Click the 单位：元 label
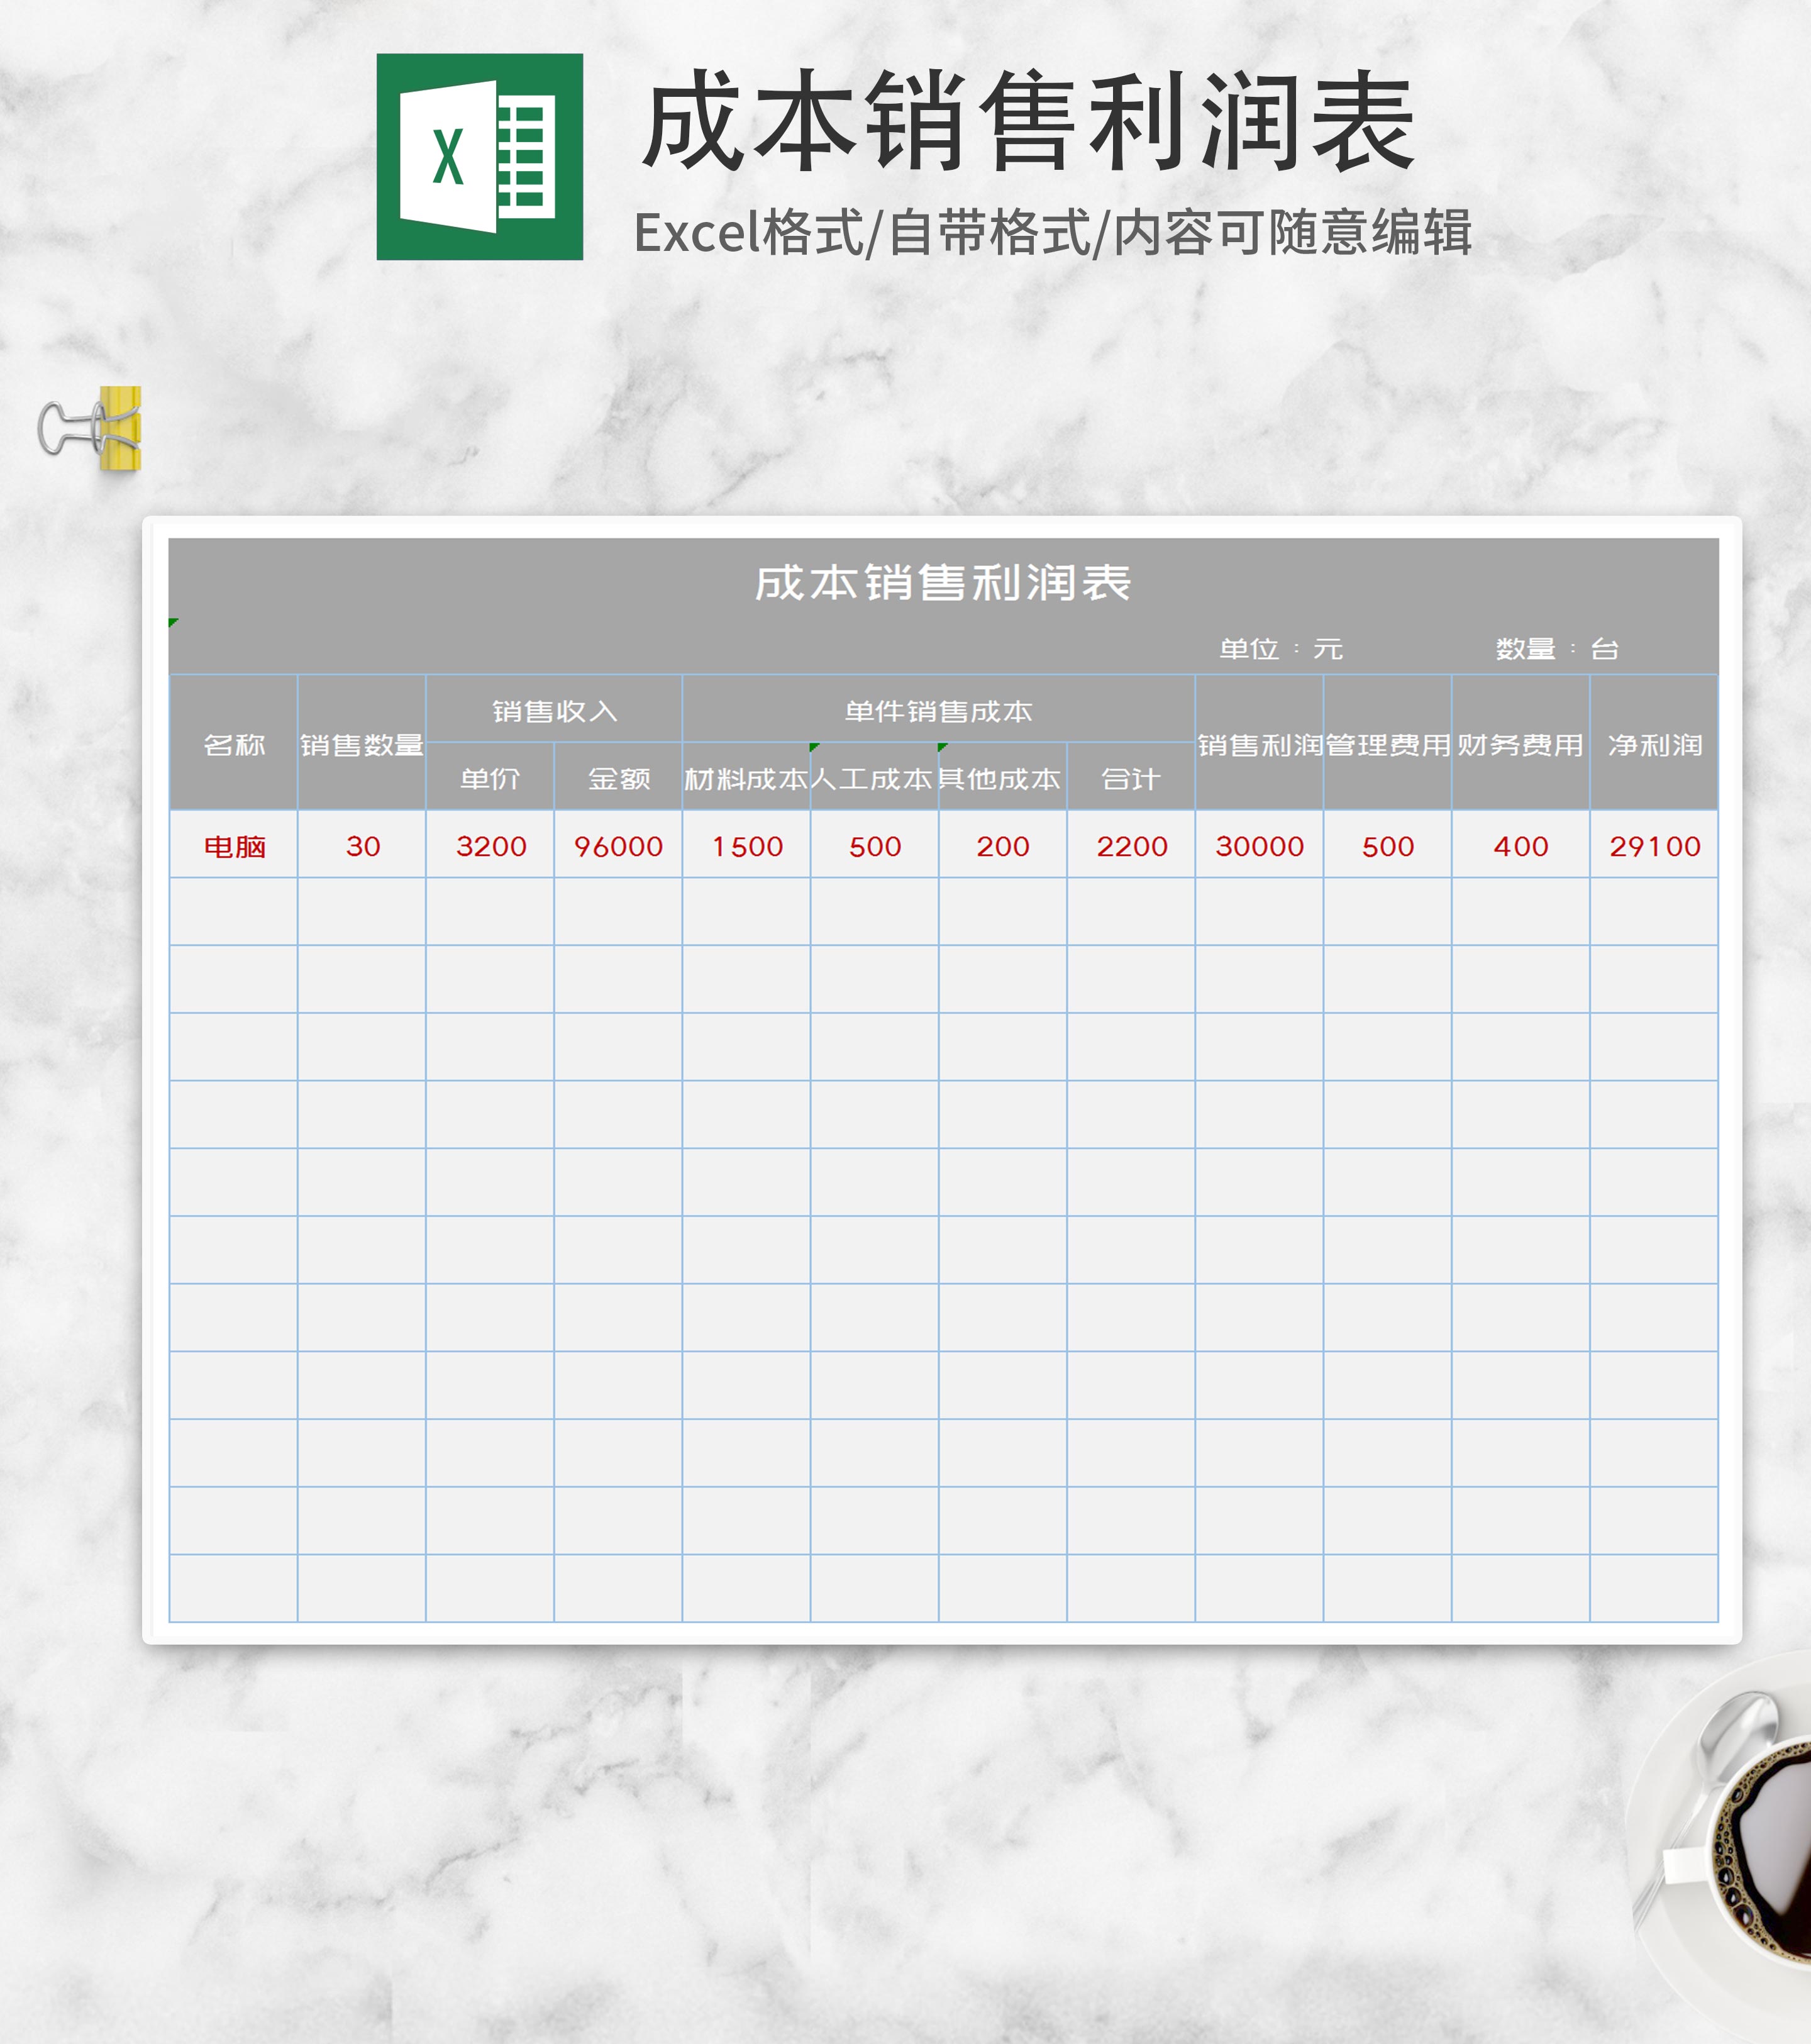This screenshot has width=1811, height=2044. (x=1280, y=649)
